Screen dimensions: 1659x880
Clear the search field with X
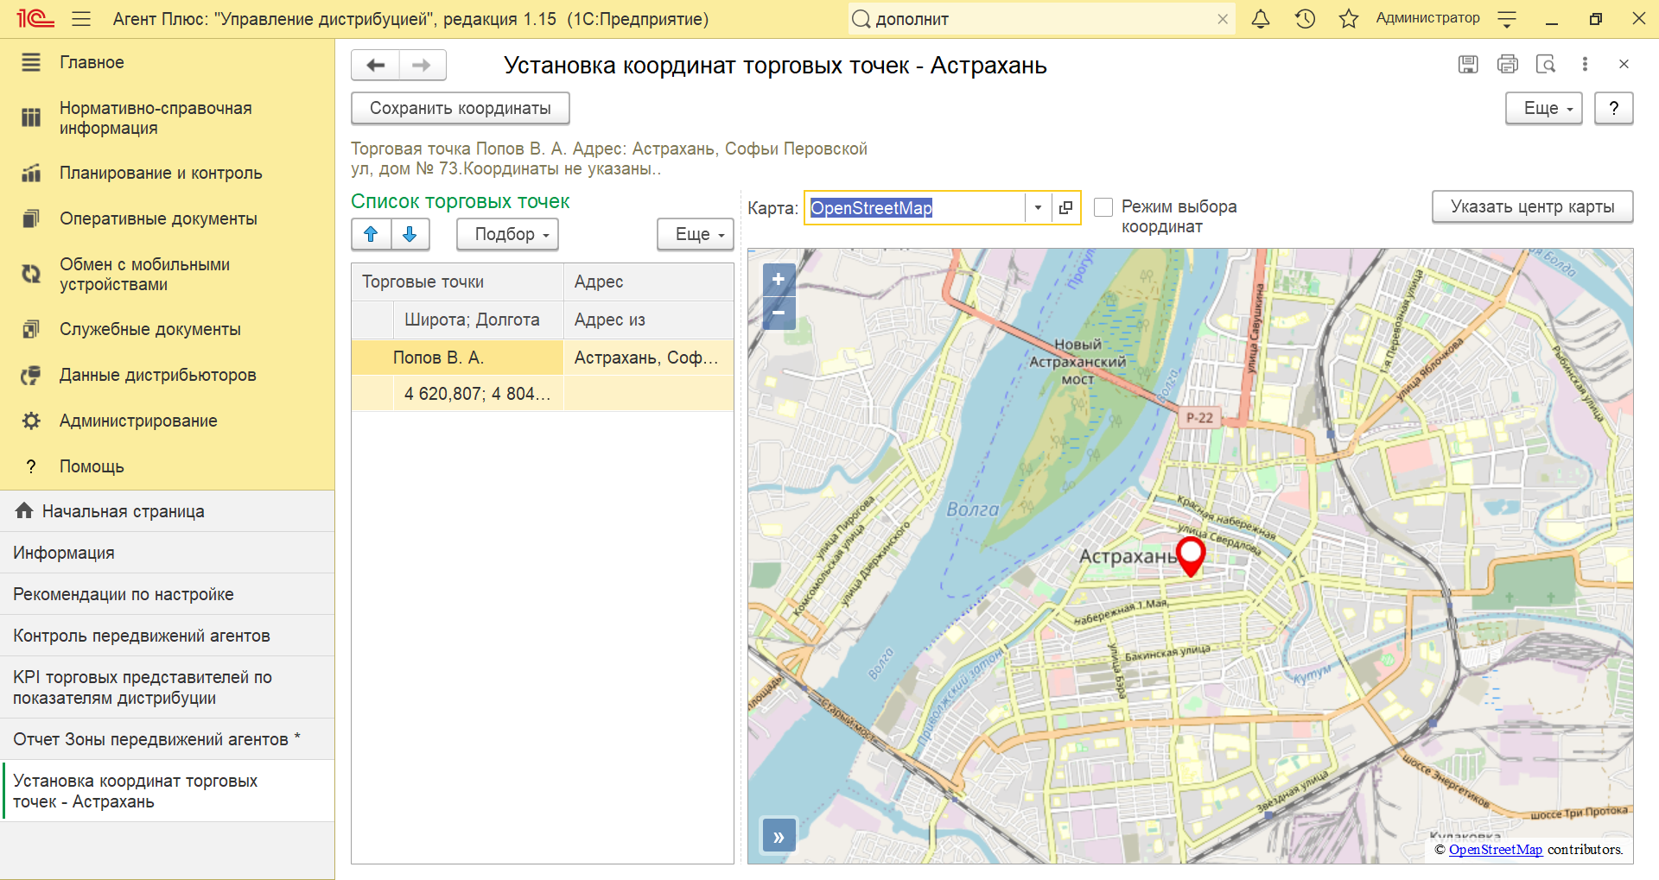coord(1223,19)
